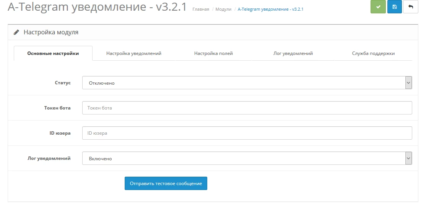Click the Отправить тестовое сообщение button
Image resolution: width=426 pixels, height=203 pixels.
tap(166, 184)
